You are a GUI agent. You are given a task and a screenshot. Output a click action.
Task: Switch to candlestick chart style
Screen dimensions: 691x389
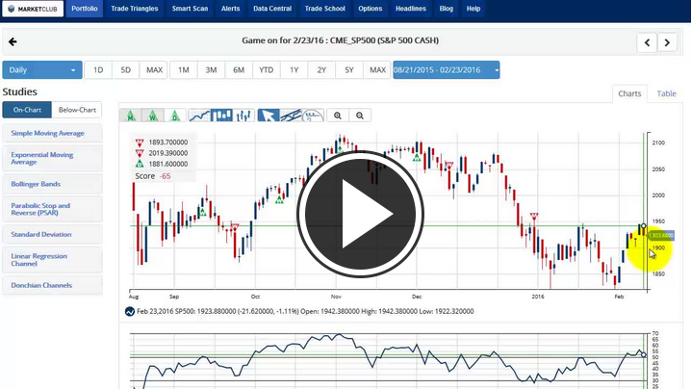[x=221, y=116]
